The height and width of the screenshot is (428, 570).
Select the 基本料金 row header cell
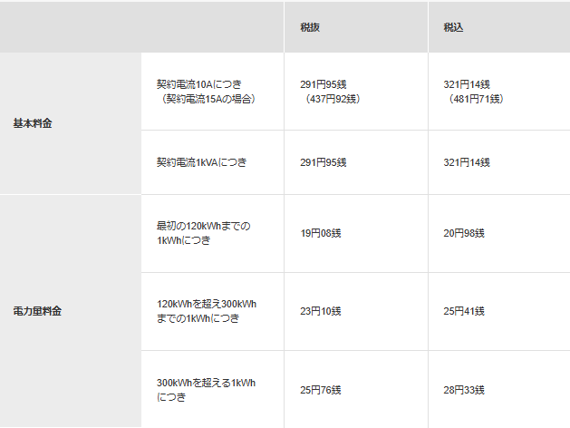pyautogui.click(x=33, y=123)
